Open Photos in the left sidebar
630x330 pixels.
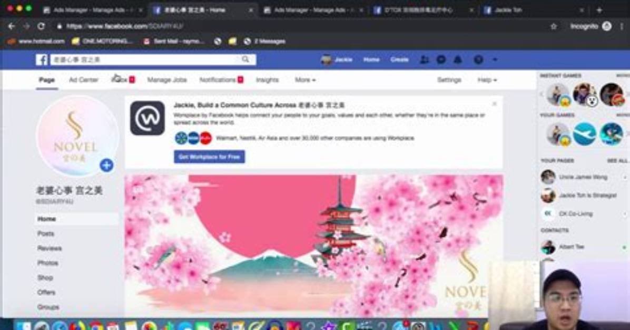(x=48, y=263)
